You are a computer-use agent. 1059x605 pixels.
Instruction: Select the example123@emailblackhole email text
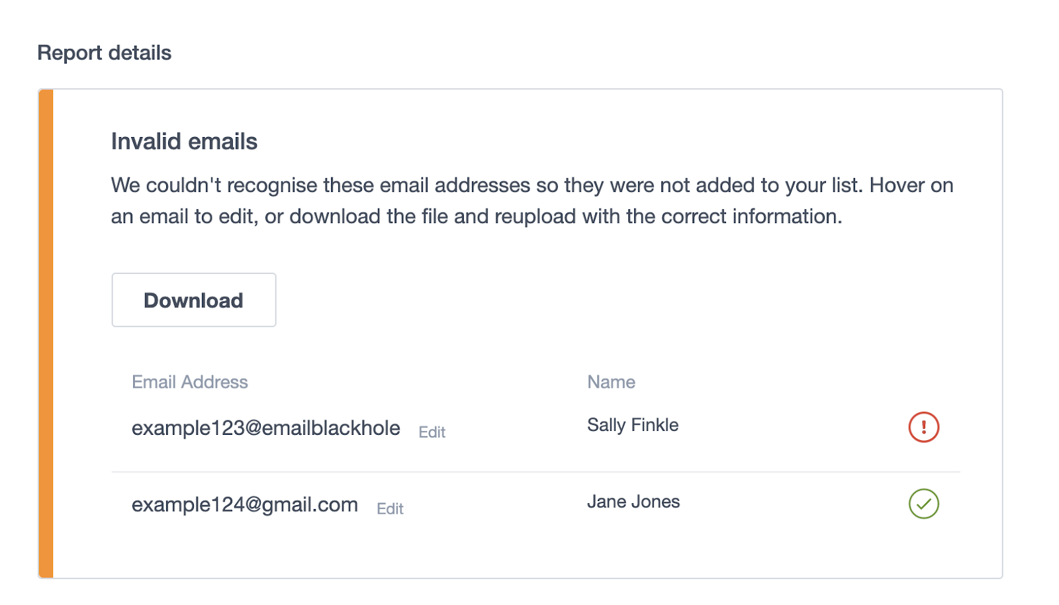click(x=265, y=428)
